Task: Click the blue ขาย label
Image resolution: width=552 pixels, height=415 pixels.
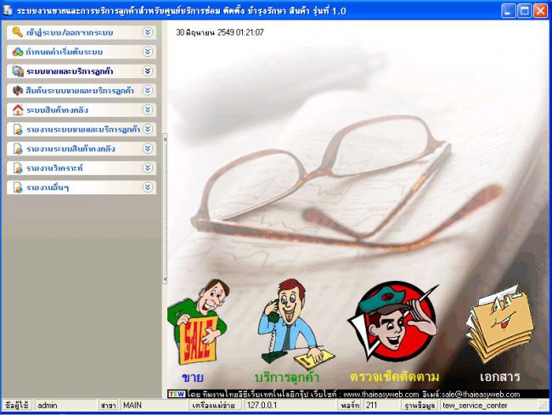Action: pos(193,378)
